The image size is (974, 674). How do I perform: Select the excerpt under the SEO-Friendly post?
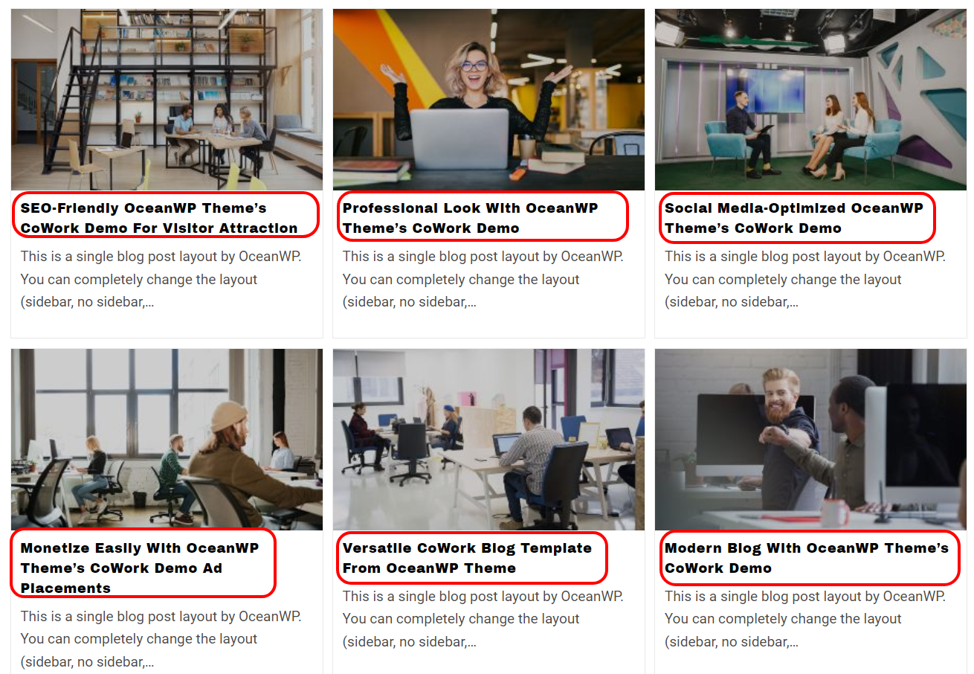[161, 279]
